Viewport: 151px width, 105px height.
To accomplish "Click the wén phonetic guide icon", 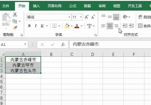I will pos(89,26).
